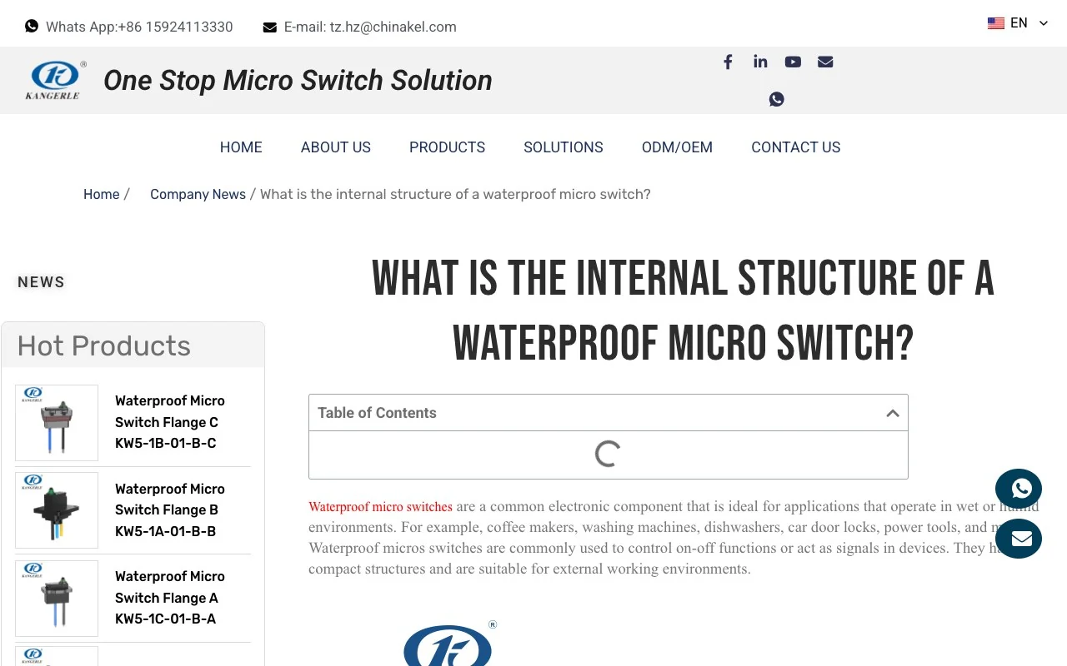This screenshot has height=666, width=1067.
Task: Click the US flag language icon
Action: click(996, 23)
